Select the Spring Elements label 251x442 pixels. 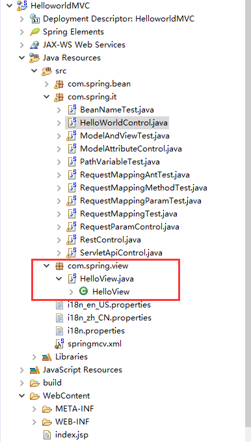tap(73, 32)
